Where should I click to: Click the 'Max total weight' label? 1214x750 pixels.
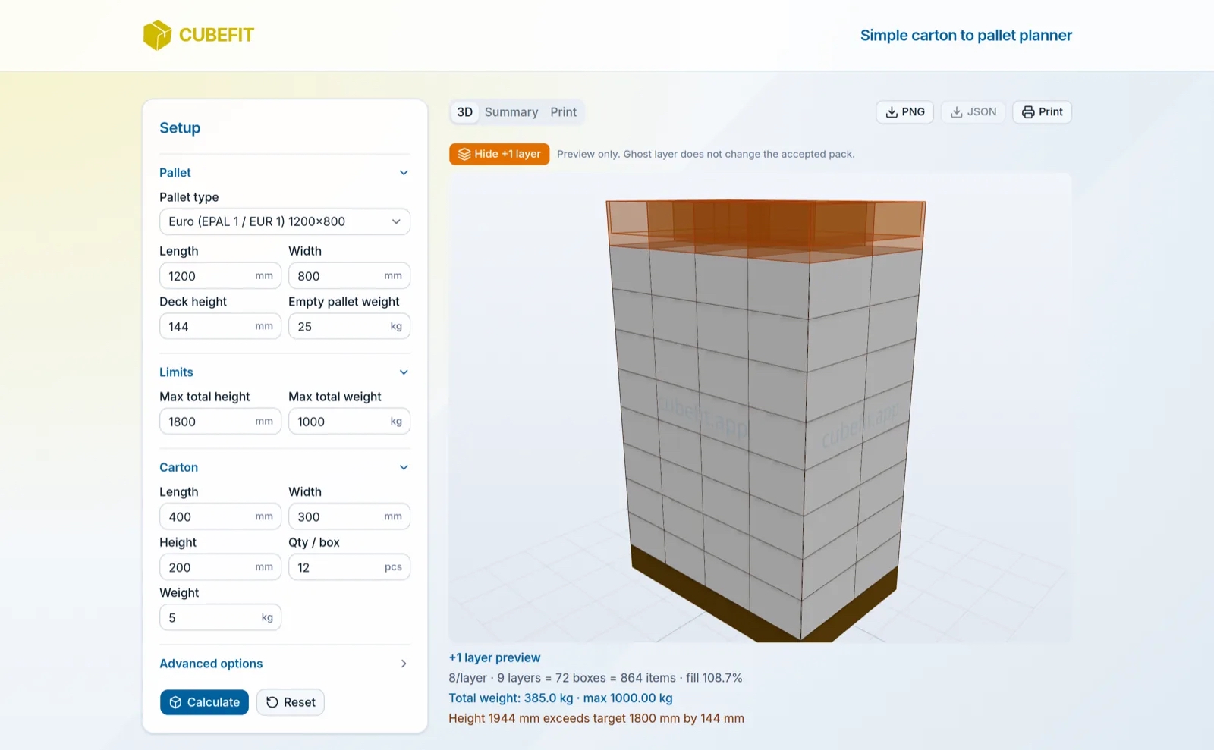click(x=335, y=397)
